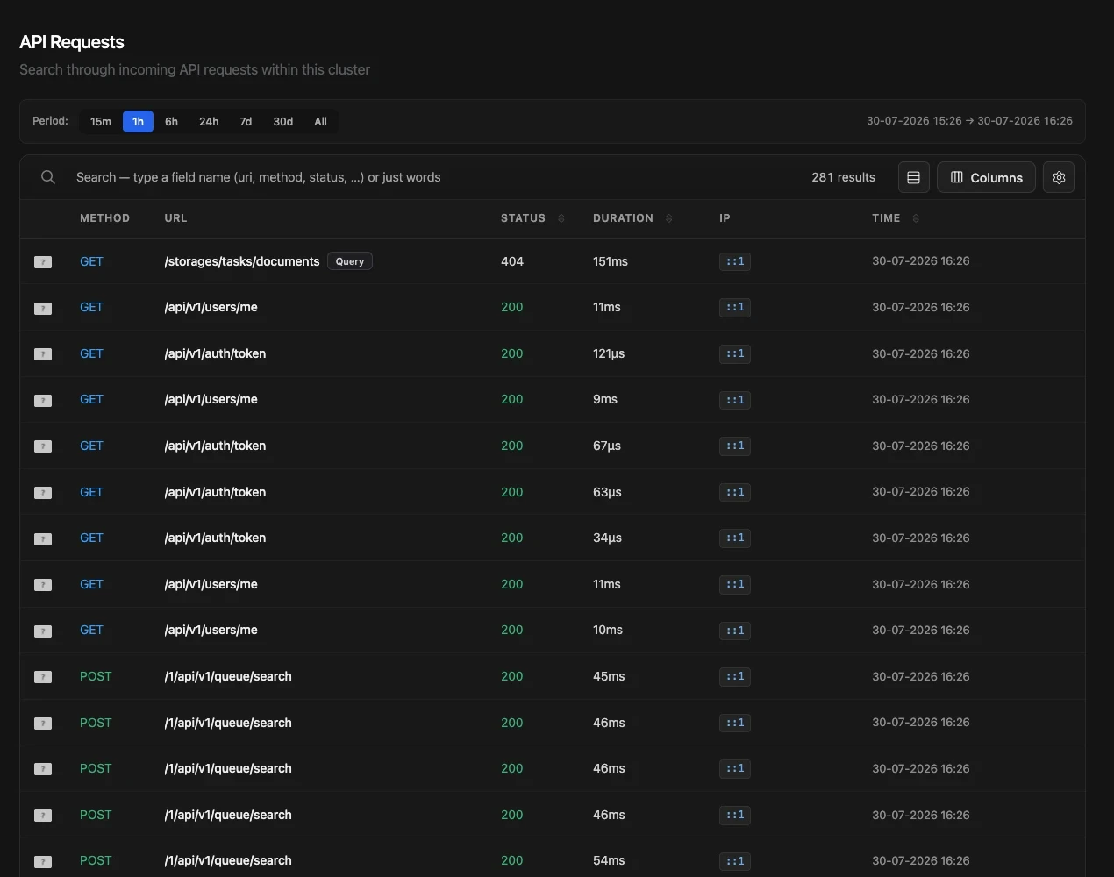
Task: Select the 24h period option
Action: (209, 122)
